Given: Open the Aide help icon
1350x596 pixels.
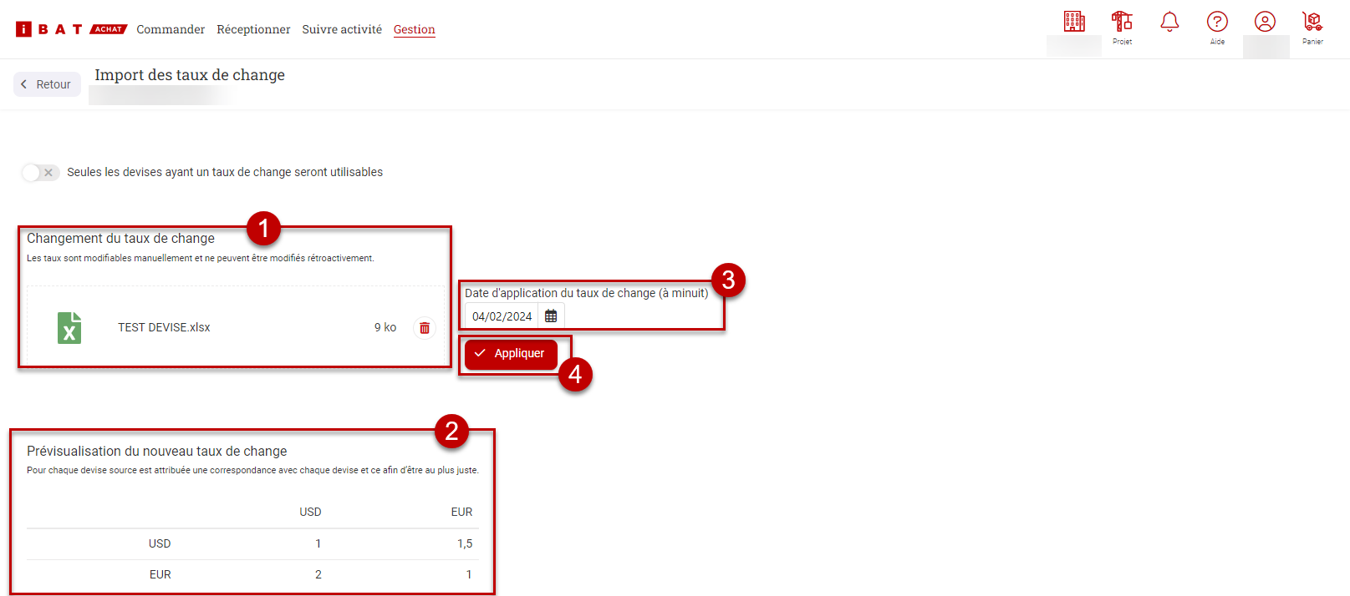Looking at the screenshot, I should coord(1217,22).
